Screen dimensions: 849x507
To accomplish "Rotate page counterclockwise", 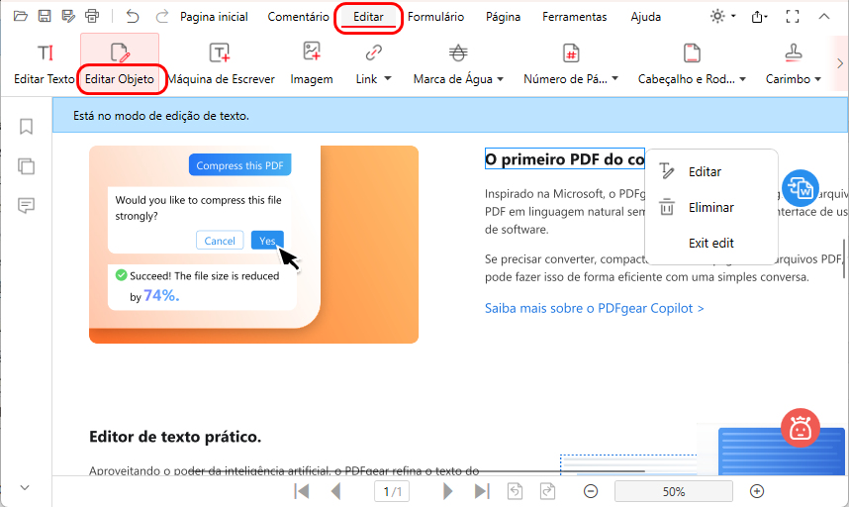I will tap(515, 491).
